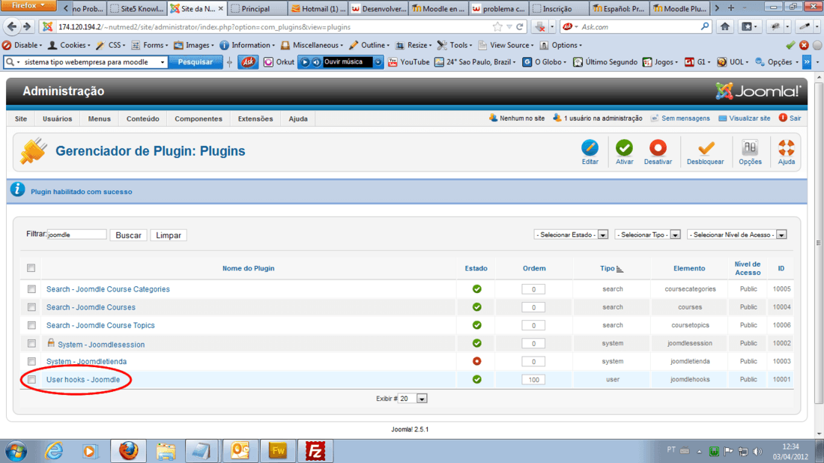Open Orkut toolbar shortcut
The height and width of the screenshot is (463, 824).
click(279, 62)
